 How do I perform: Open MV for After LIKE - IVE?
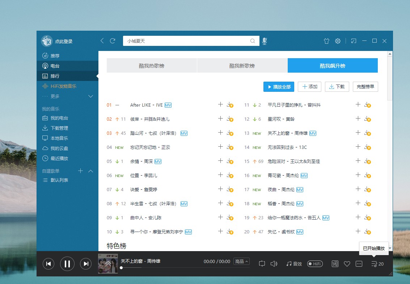168,105
